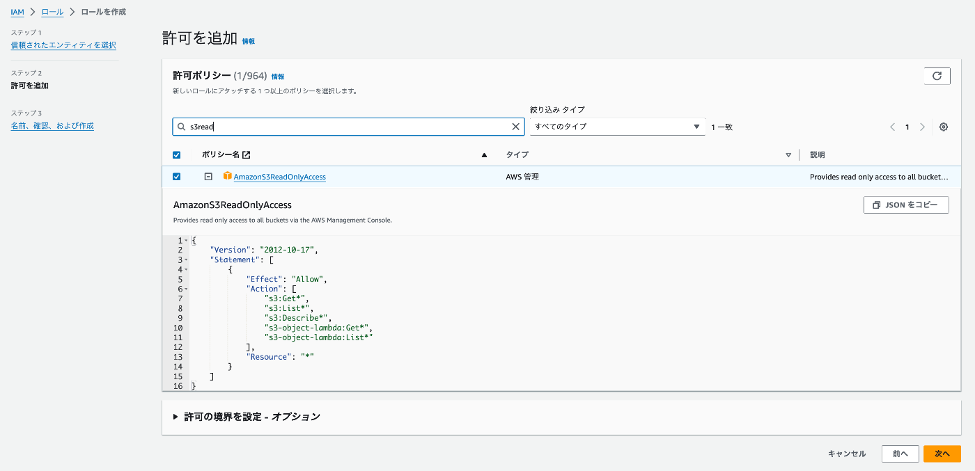Viewport: 975px width, 471px height.
Task: Open the 情報 link beside 許可を追加
Action: pyautogui.click(x=249, y=41)
